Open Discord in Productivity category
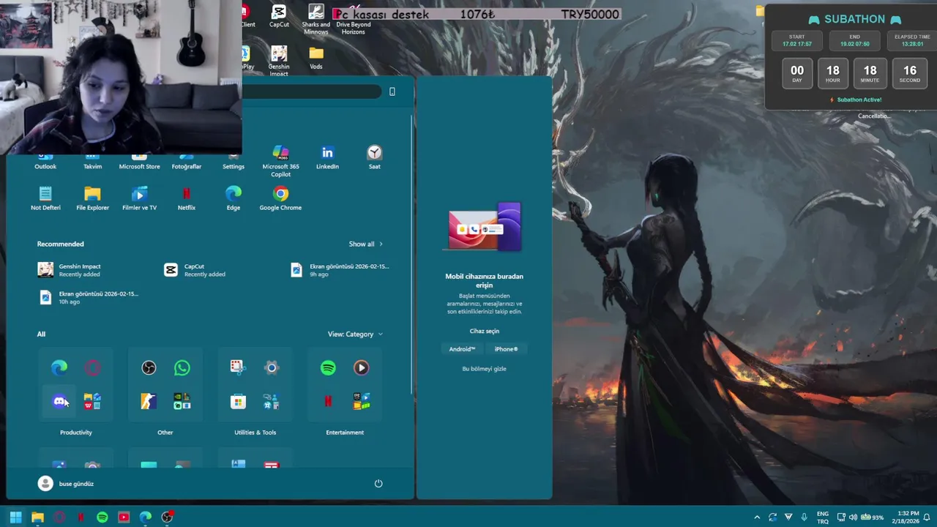This screenshot has height=527, width=937. click(x=59, y=401)
